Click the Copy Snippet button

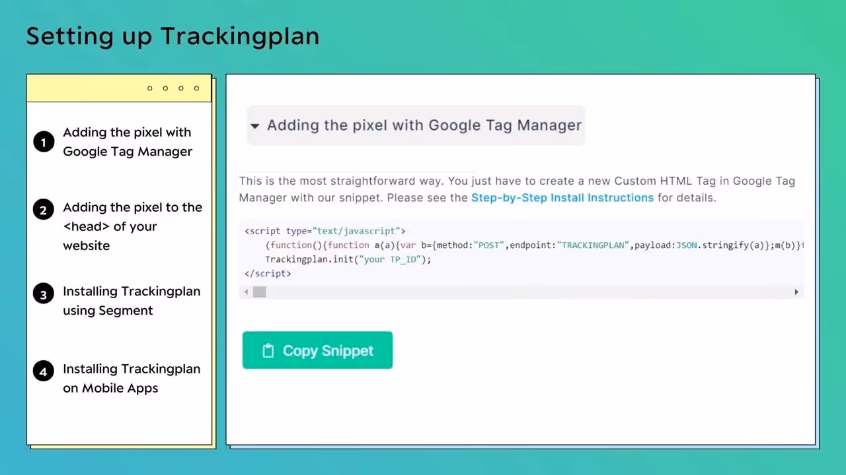(x=317, y=350)
